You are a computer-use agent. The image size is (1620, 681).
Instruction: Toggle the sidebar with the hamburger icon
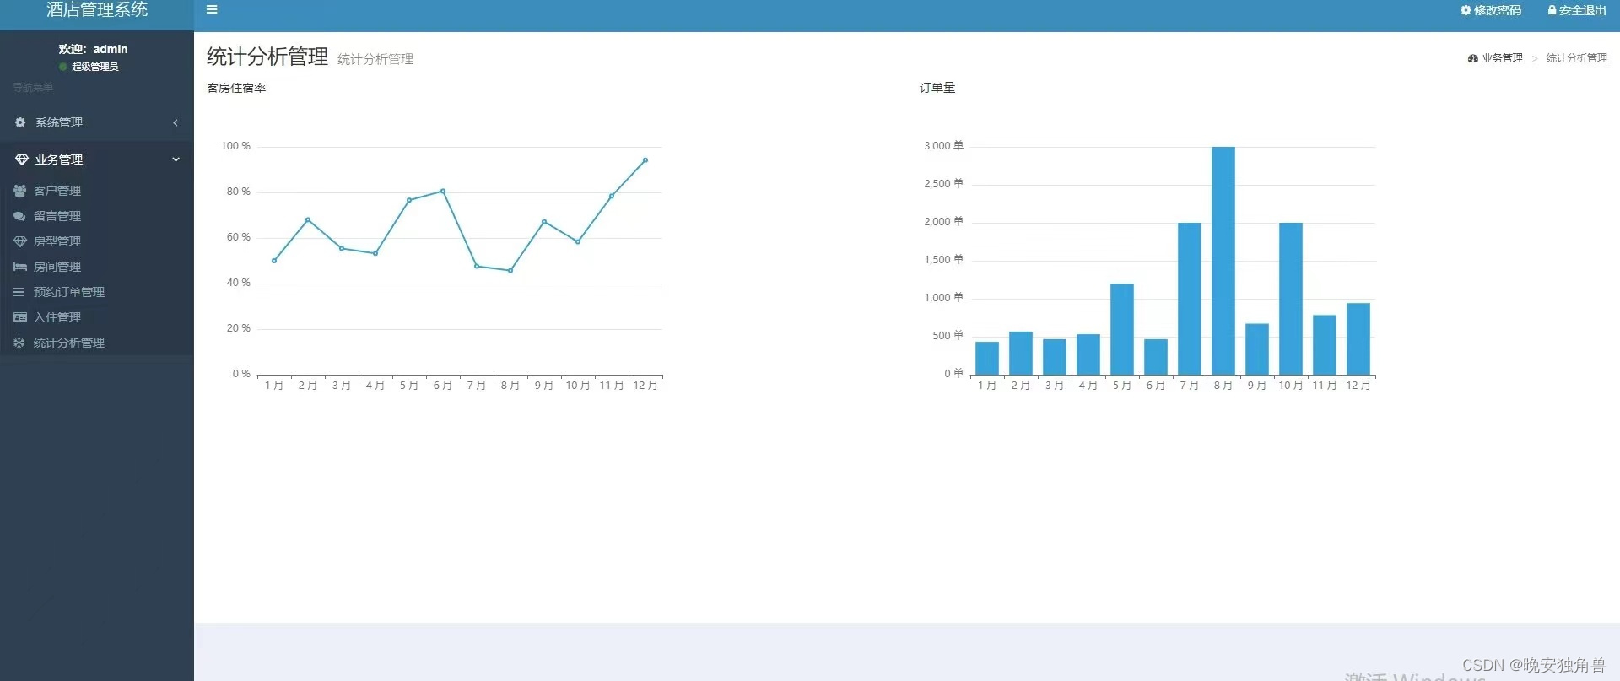point(212,10)
